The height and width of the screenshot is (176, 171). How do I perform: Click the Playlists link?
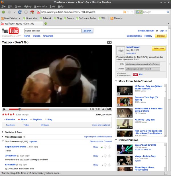[37, 119]
